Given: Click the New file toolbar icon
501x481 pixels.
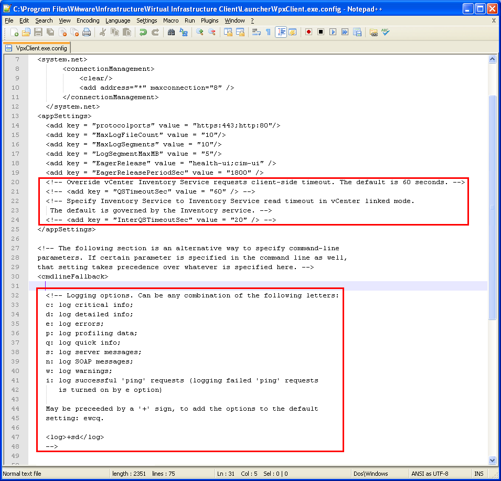Looking at the screenshot, I should point(14,32).
